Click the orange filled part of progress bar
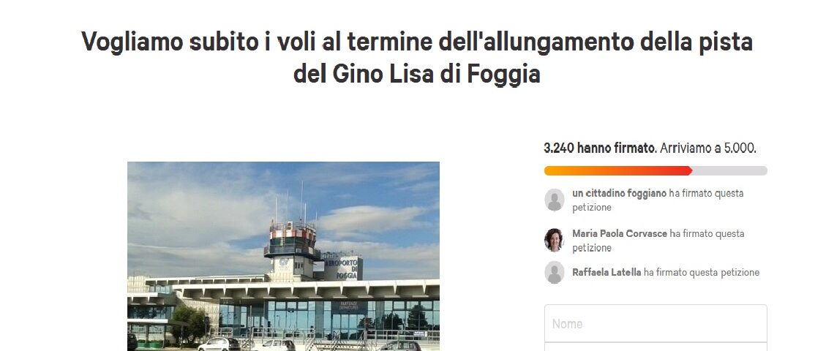This screenshot has width=826, height=351. (x=618, y=170)
